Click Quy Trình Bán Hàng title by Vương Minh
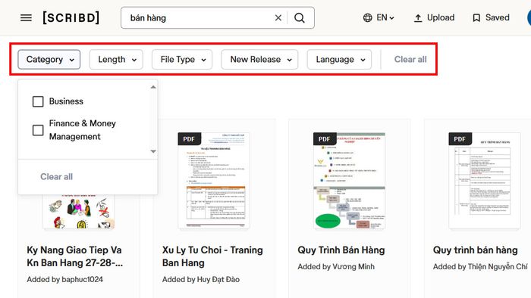Image resolution: width=531 pixels, height=298 pixels. [x=341, y=250]
